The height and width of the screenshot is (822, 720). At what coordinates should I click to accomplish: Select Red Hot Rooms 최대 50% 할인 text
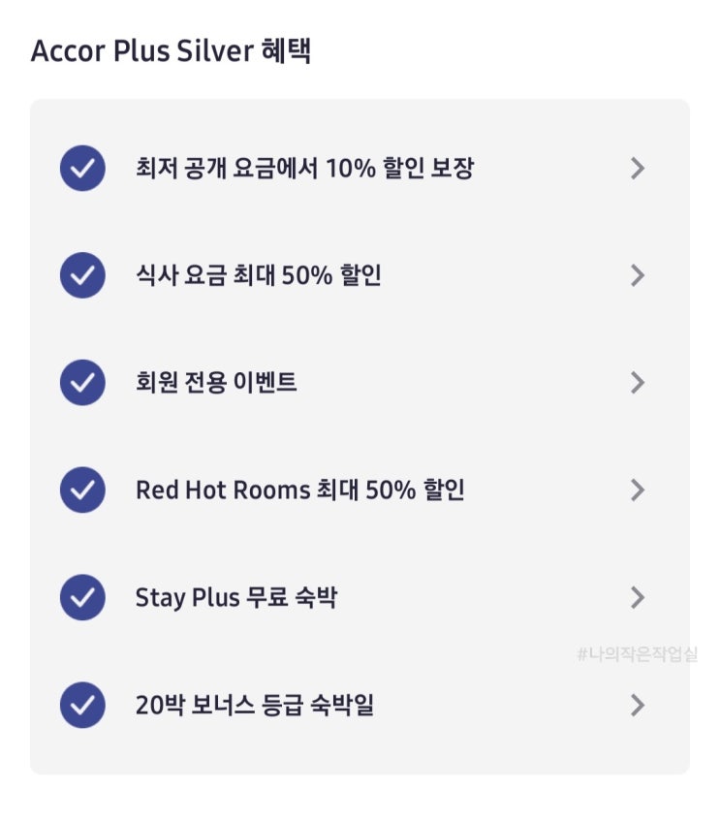[300, 490]
